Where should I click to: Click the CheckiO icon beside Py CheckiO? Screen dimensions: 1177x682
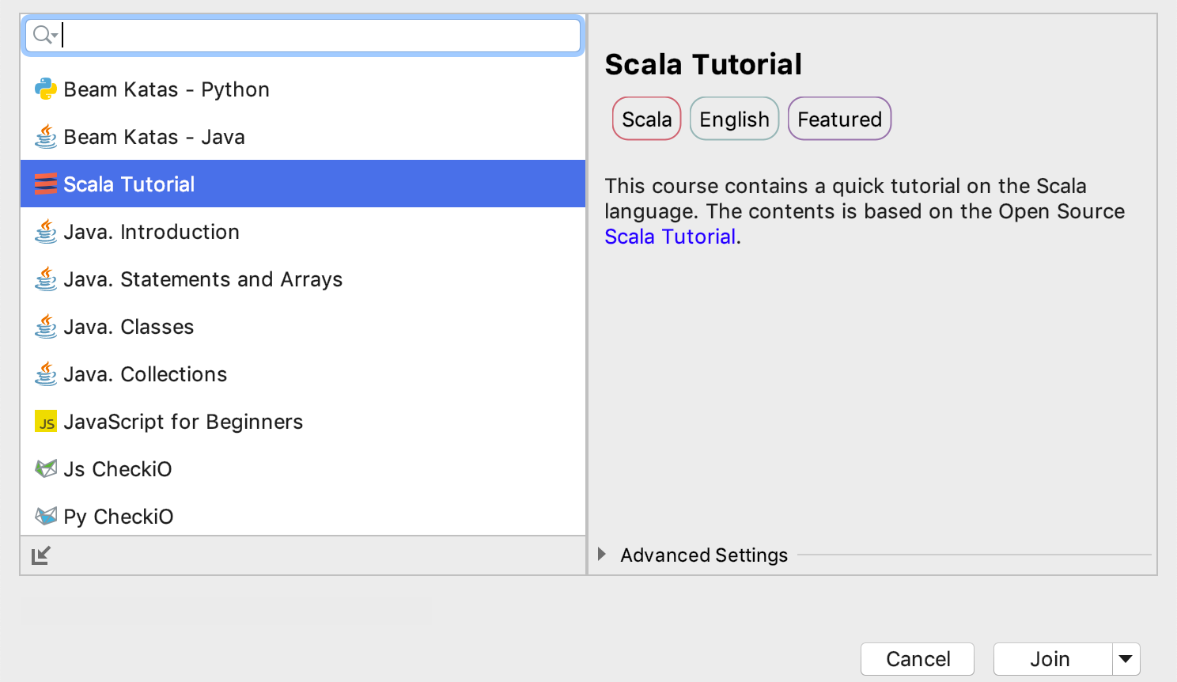point(46,516)
